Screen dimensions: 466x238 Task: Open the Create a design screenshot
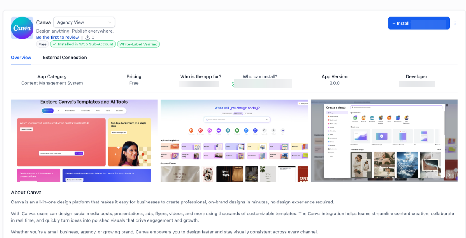384,140
